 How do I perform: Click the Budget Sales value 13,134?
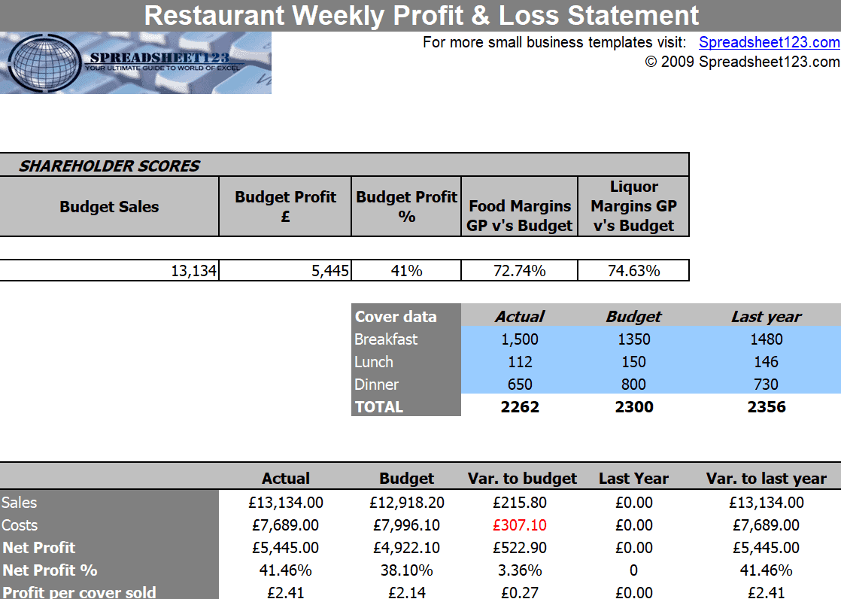tap(109, 270)
